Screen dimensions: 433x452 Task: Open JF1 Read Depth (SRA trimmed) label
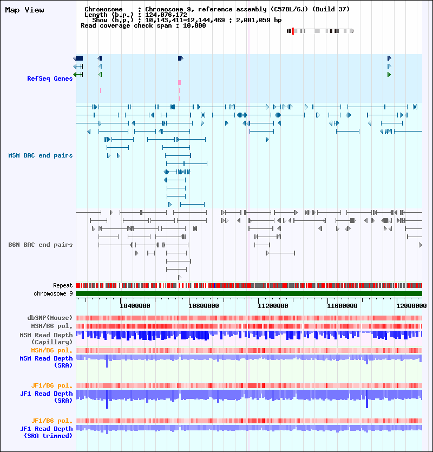[x=46, y=432]
